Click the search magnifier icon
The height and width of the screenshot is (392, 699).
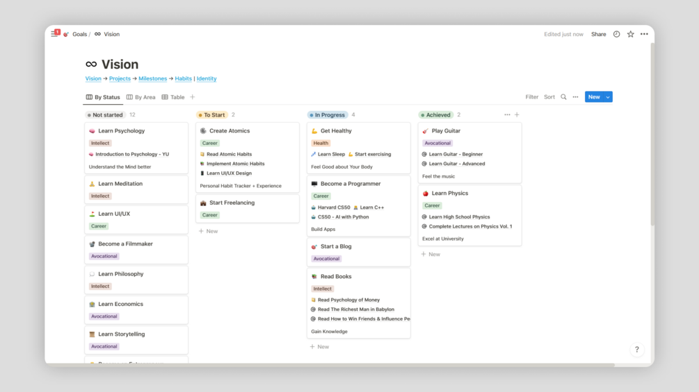pyautogui.click(x=563, y=97)
